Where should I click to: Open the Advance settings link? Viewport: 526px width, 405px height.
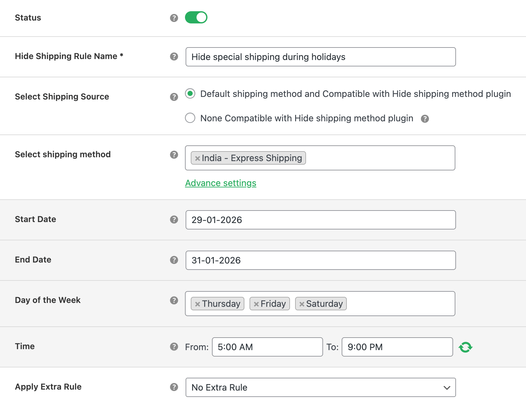[x=221, y=183]
